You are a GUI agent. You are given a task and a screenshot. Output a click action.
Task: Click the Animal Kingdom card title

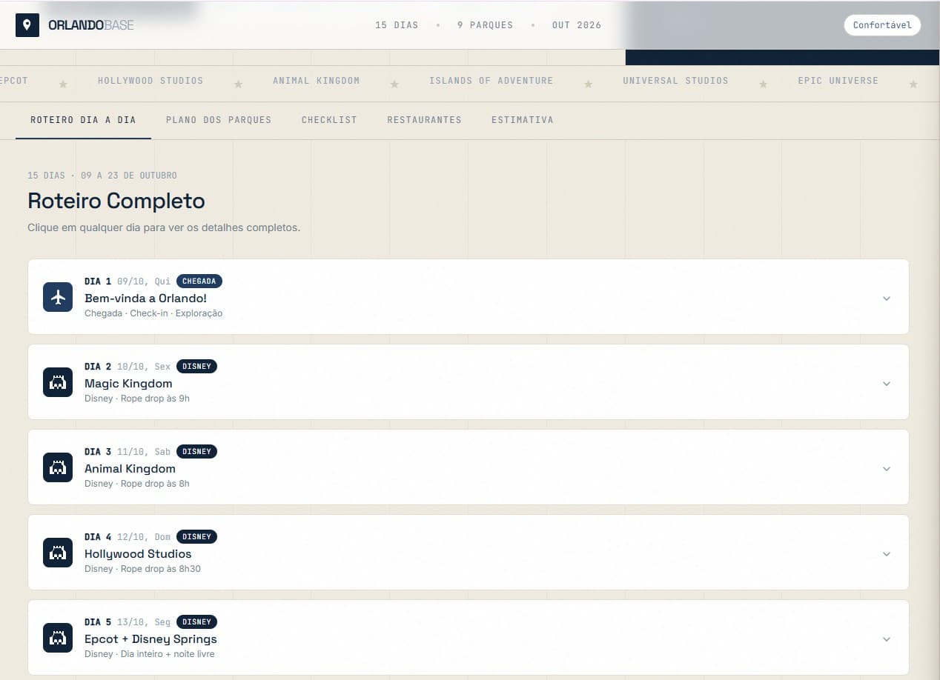130,469
